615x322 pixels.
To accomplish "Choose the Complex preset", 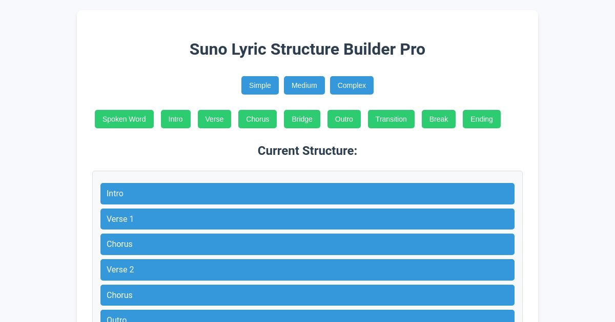I will pyautogui.click(x=352, y=85).
